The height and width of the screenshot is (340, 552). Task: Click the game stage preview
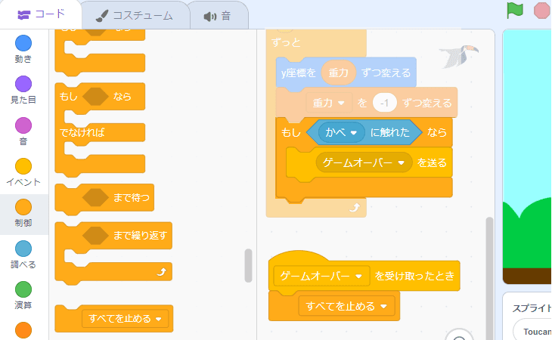point(527,156)
